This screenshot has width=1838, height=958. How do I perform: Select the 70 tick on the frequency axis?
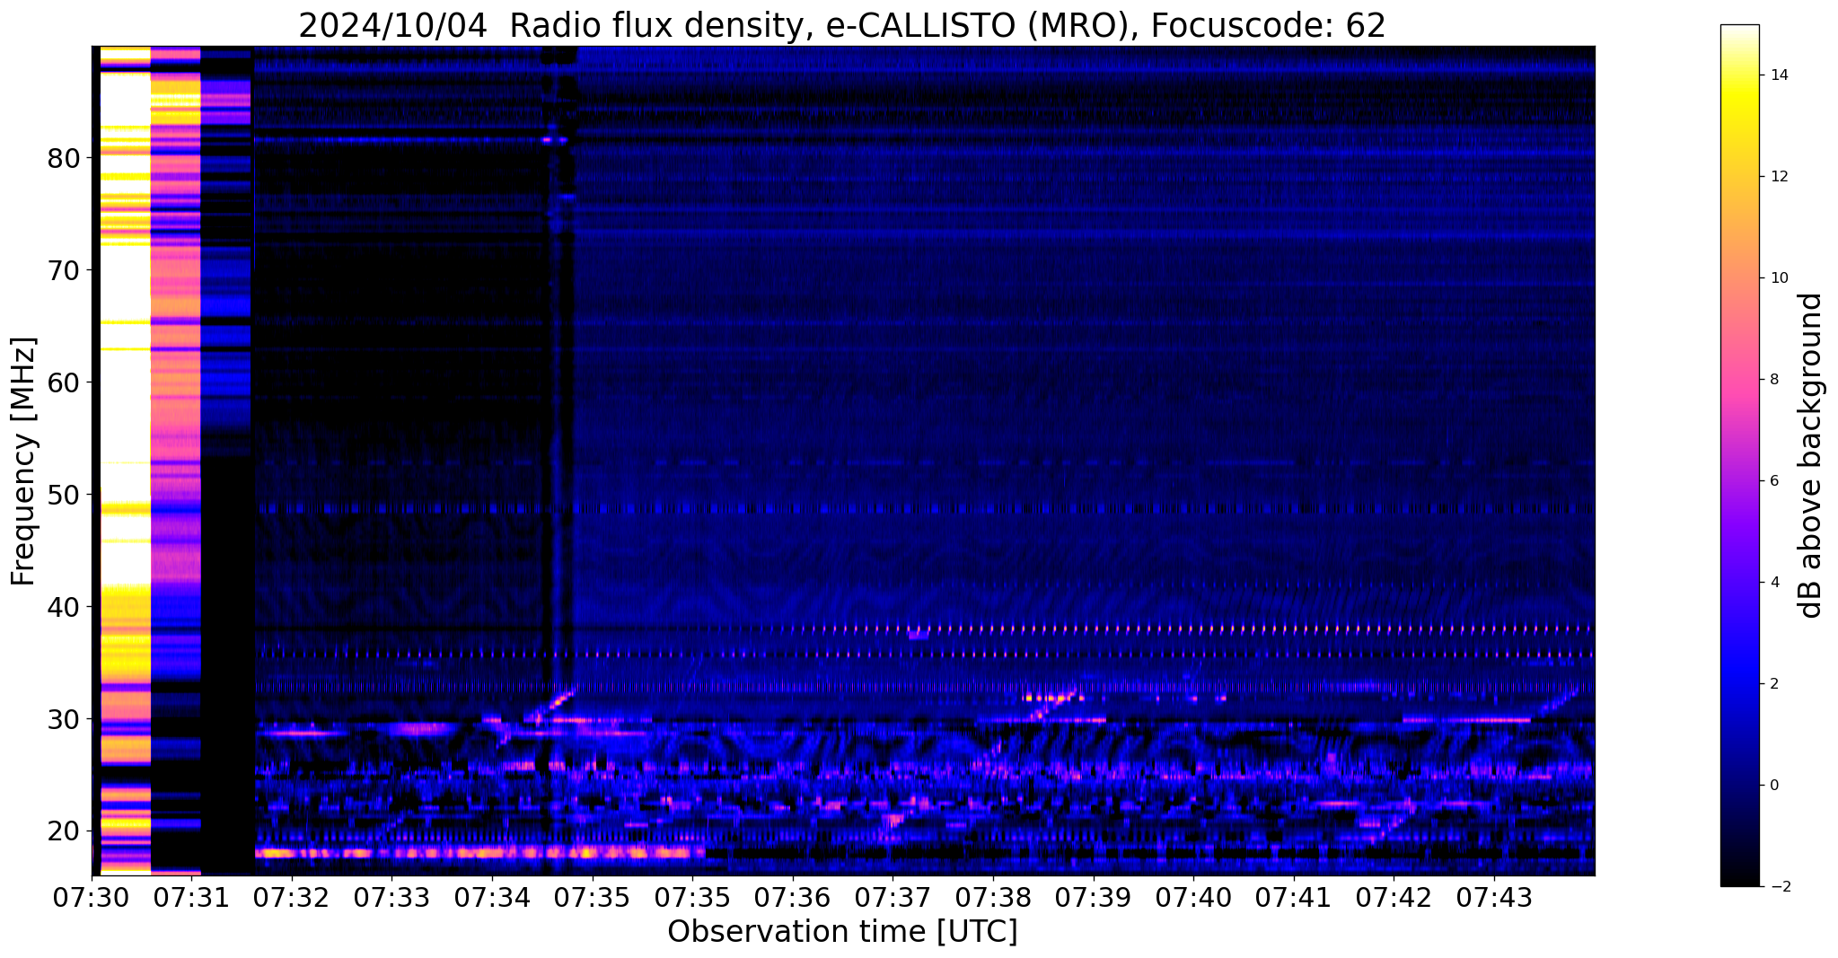[x=64, y=270]
